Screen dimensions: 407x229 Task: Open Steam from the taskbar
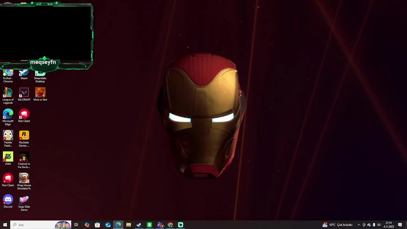pyautogui.click(x=139, y=225)
